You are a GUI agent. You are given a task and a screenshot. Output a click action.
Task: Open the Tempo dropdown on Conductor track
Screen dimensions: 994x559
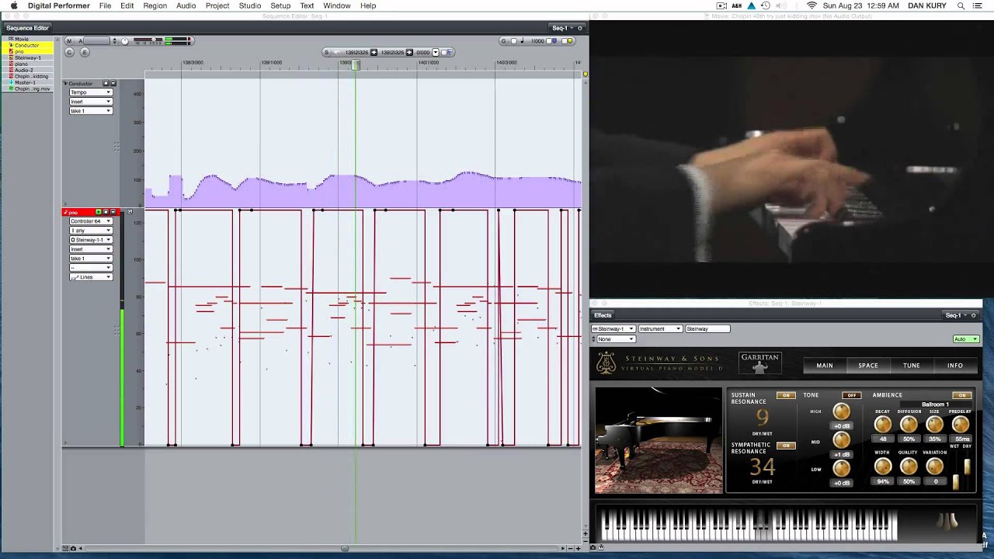[x=91, y=92]
